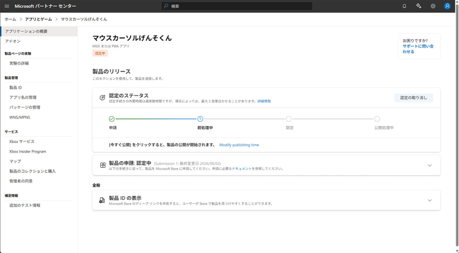Image resolution: width=459 pixels, height=253 pixels.
Task: Click the 製品の申請 grid icon
Action: (x=103, y=165)
